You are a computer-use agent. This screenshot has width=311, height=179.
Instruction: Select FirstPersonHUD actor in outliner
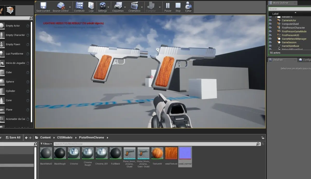tap(290, 35)
